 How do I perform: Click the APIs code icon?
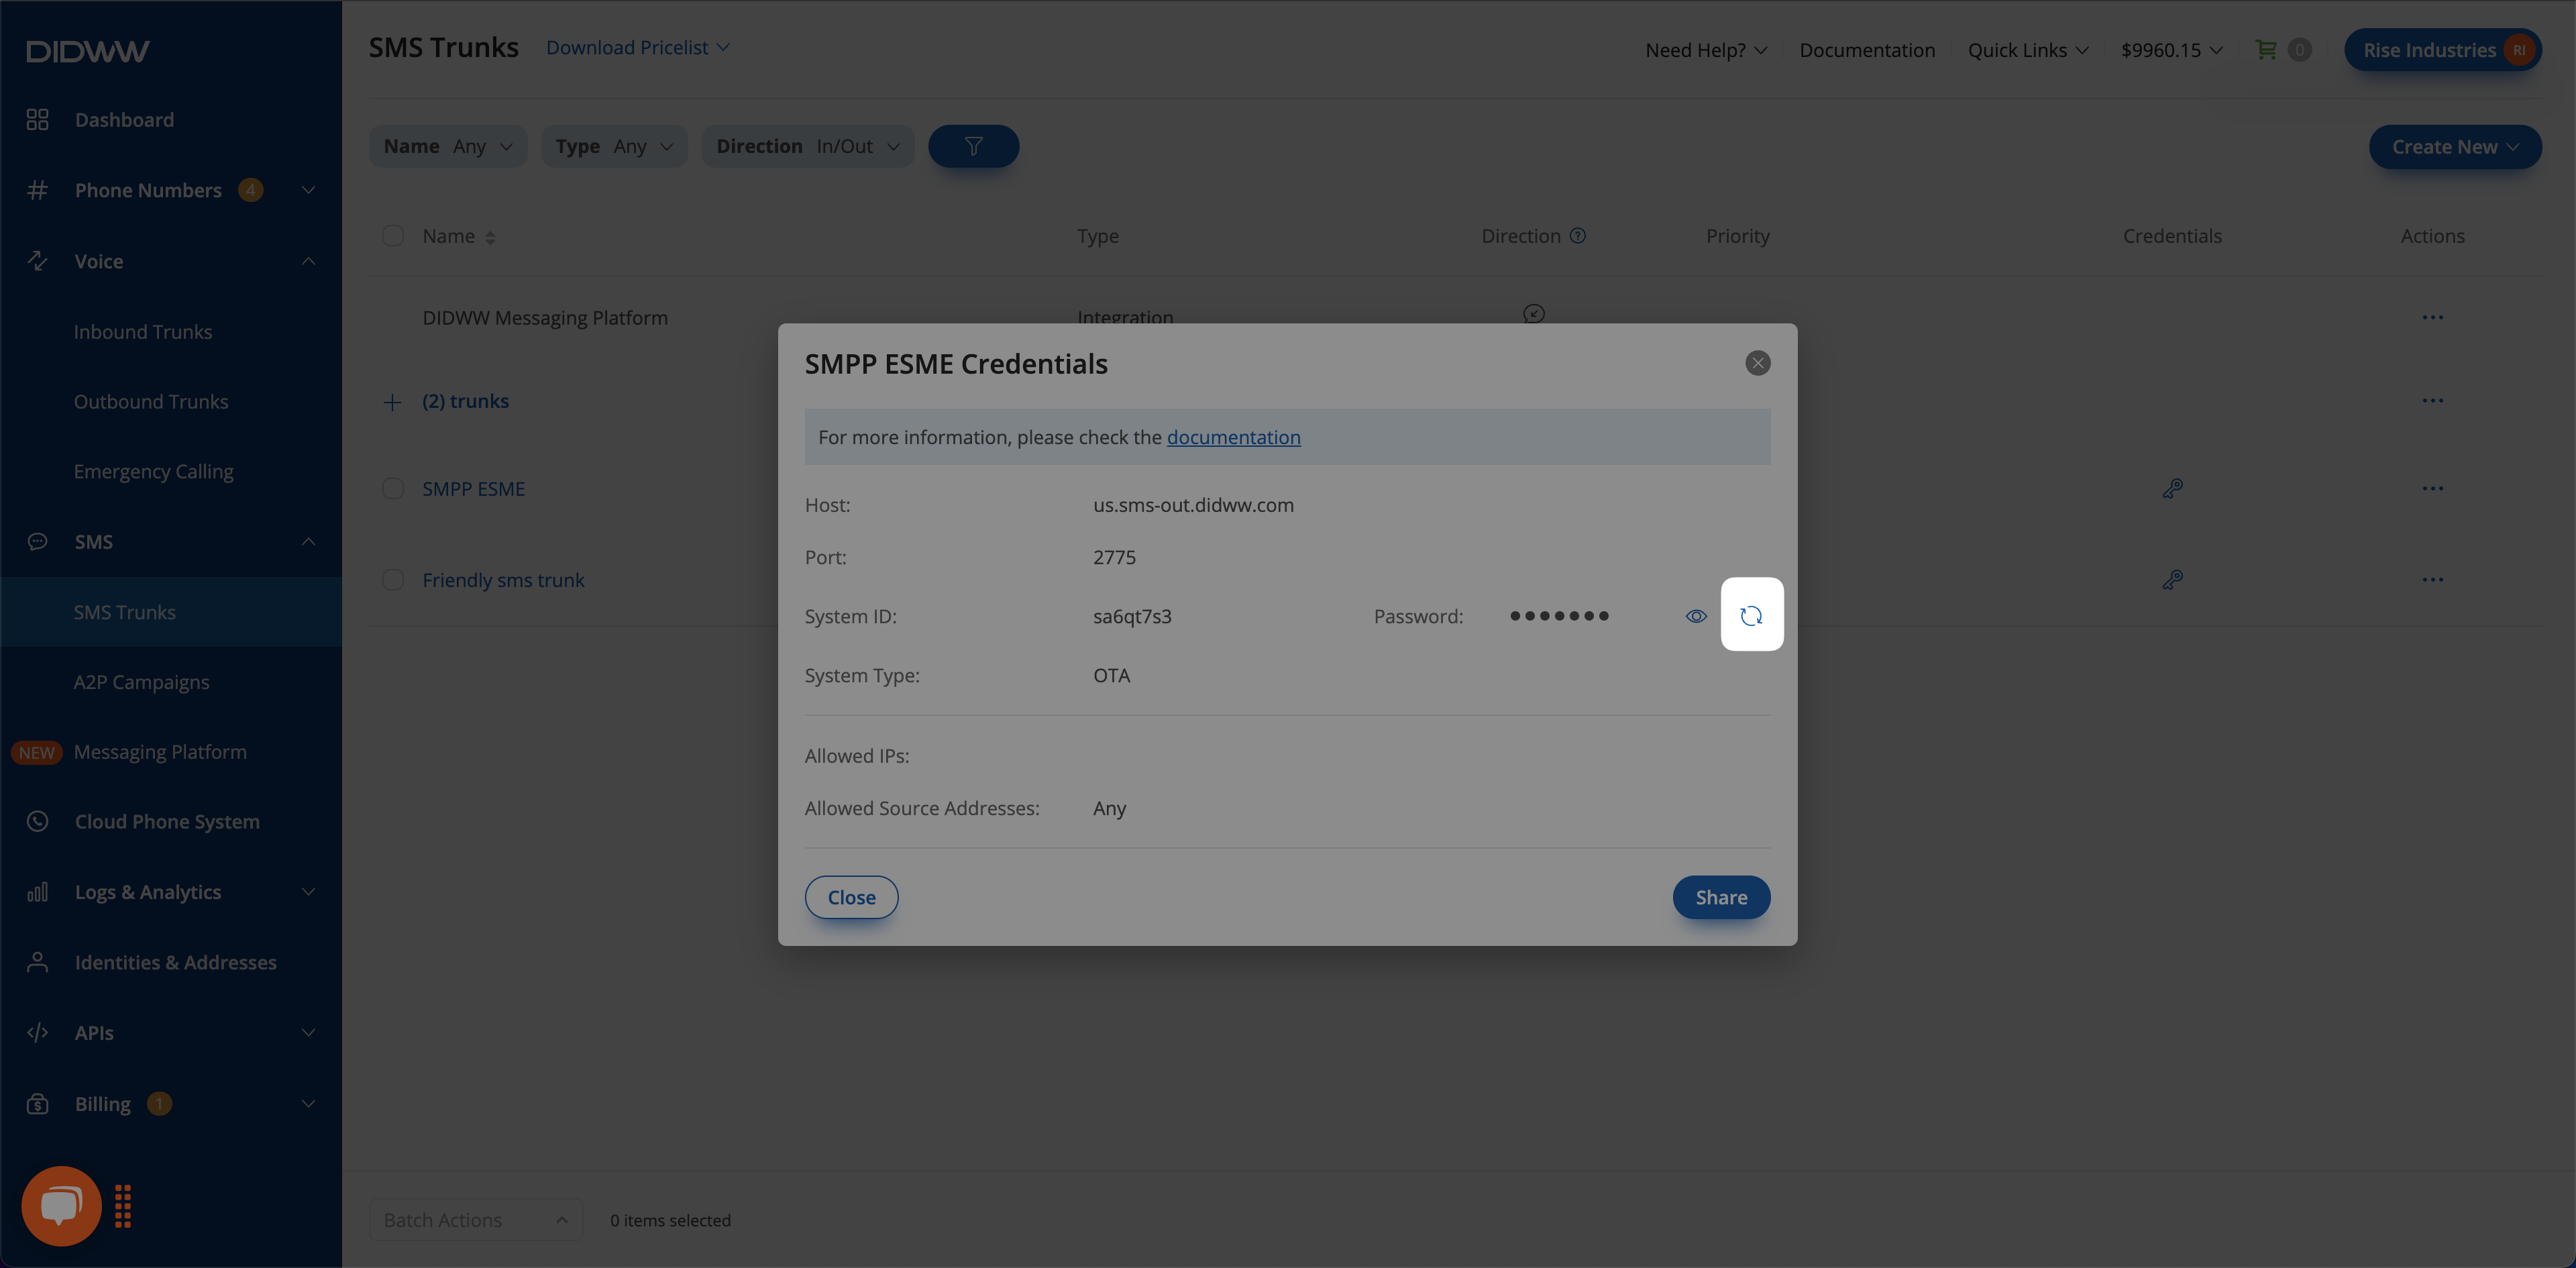37,1033
